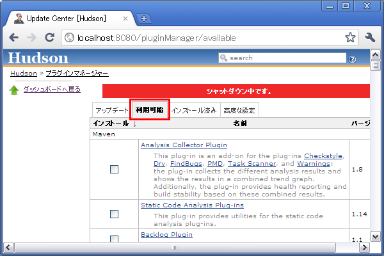Go back via ダッシュボードへ戻る link

(52, 90)
